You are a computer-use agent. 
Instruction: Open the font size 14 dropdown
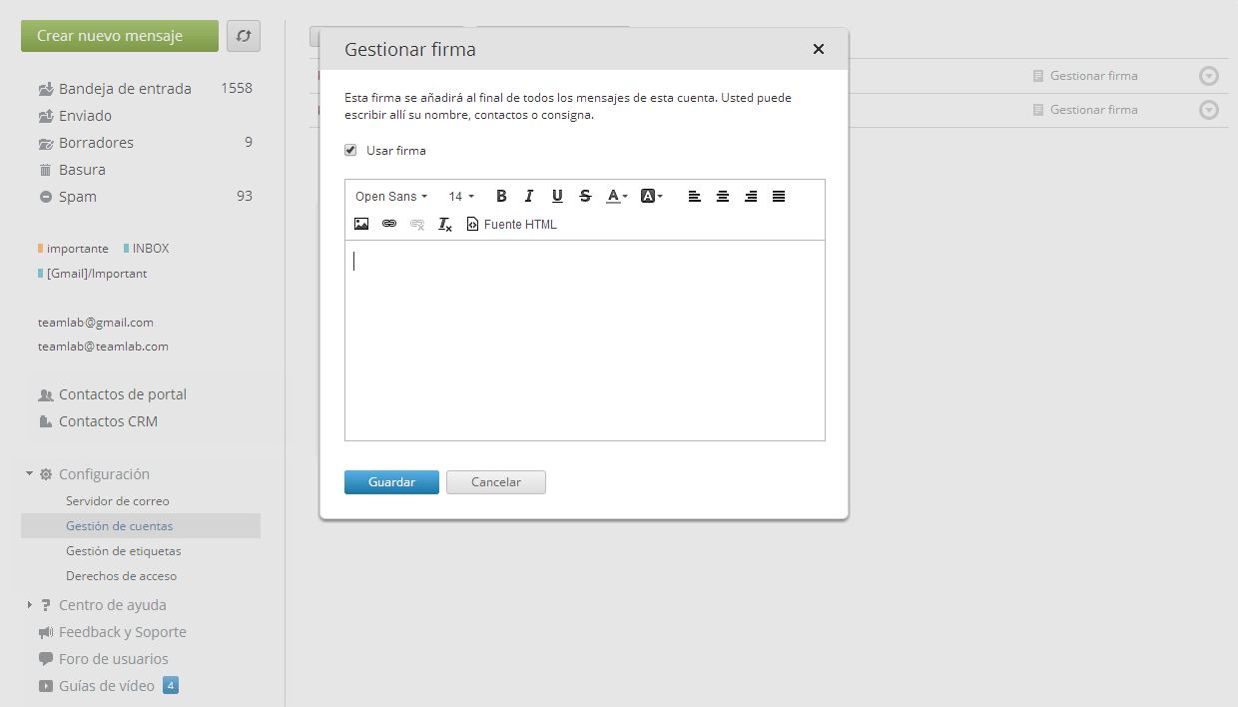tap(461, 196)
